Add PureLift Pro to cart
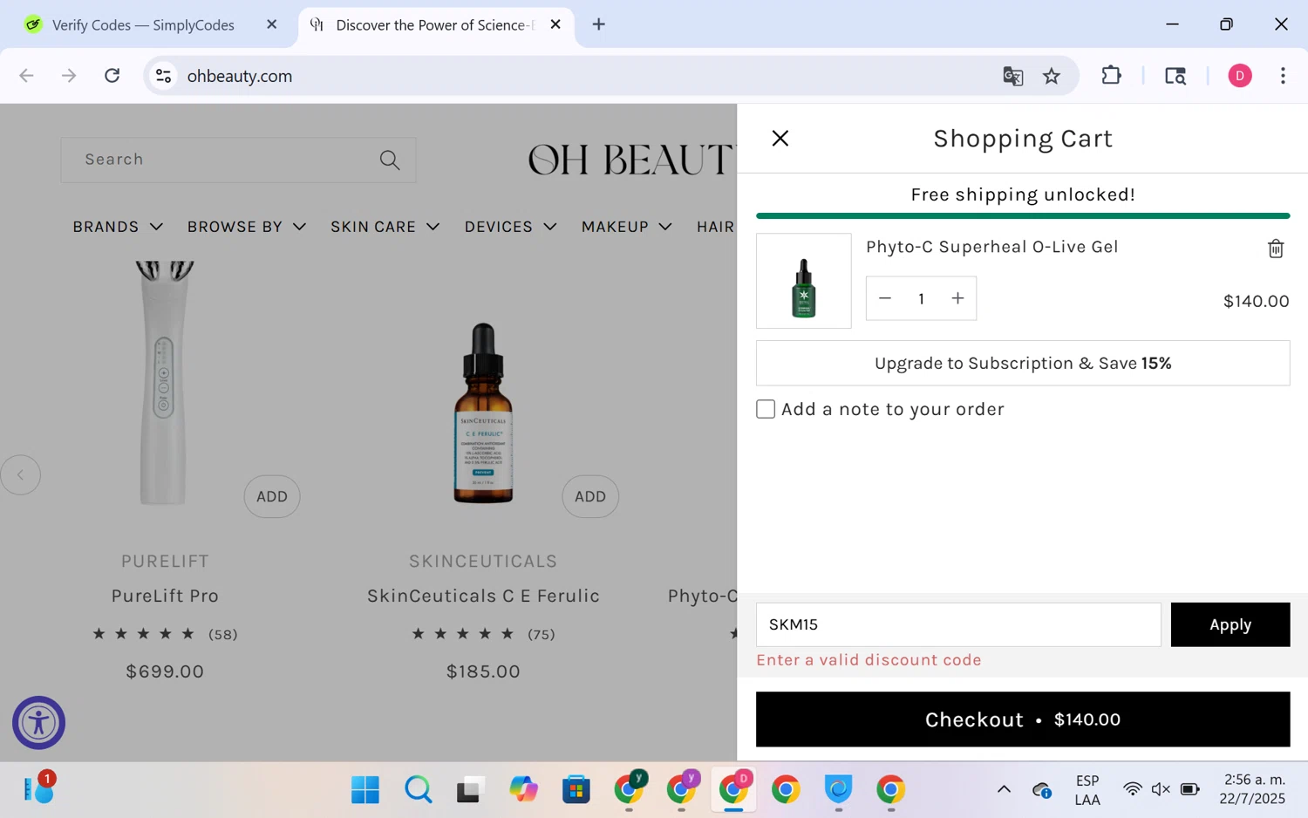The width and height of the screenshot is (1308, 818). click(x=272, y=496)
